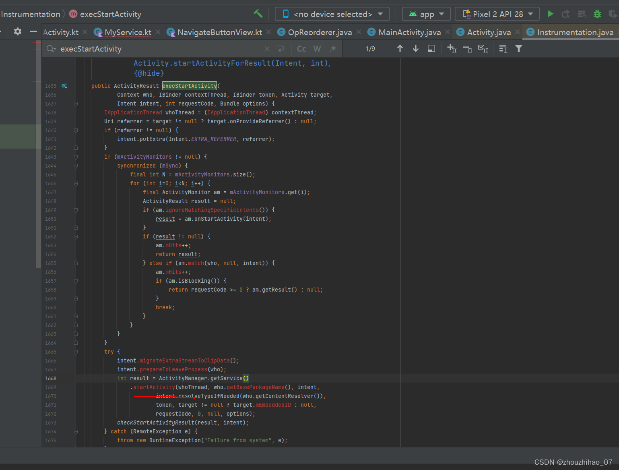Click the method icon before execStartActivity breadcrumb
This screenshot has height=470, width=619.
point(73,14)
